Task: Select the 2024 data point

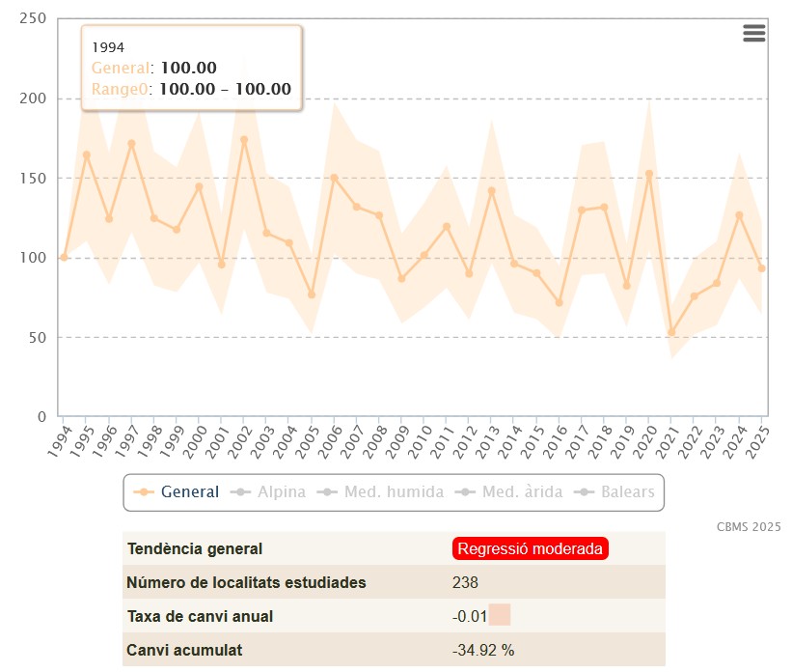Action: [740, 215]
